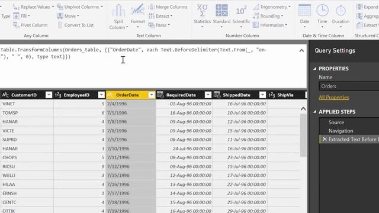Open the Parse dropdown

tap(159, 25)
